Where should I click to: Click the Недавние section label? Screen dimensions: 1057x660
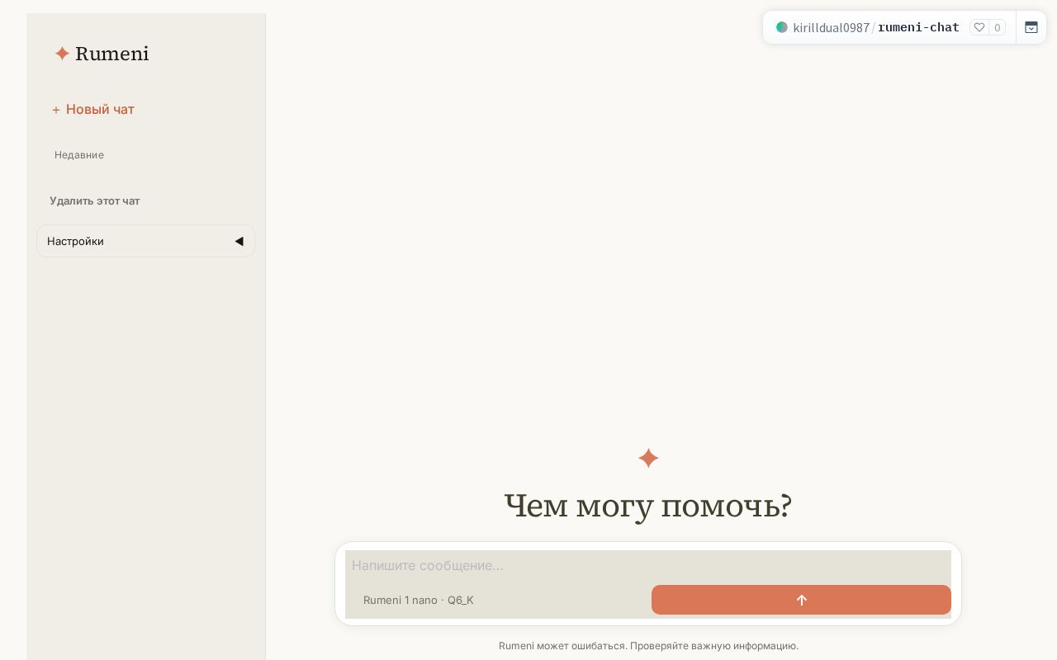coord(79,155)
